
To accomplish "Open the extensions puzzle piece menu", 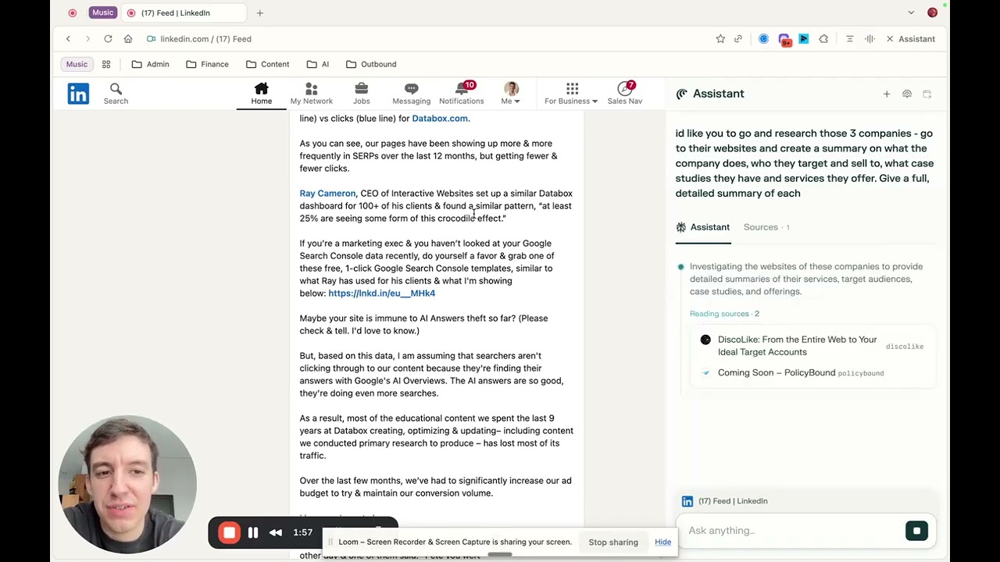I will point(823,39).
